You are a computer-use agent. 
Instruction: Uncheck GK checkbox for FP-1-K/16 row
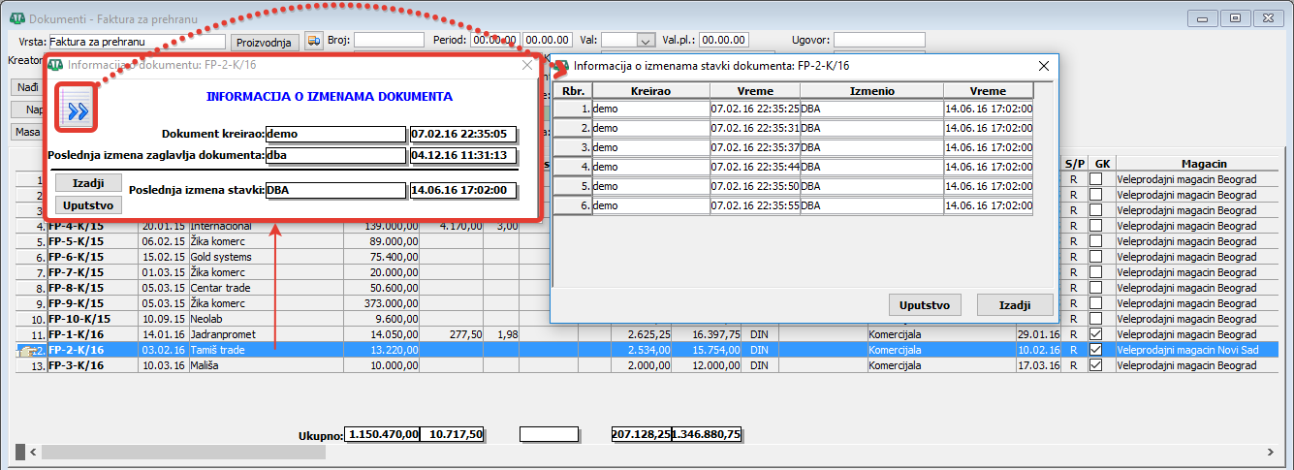point(1095,334)
